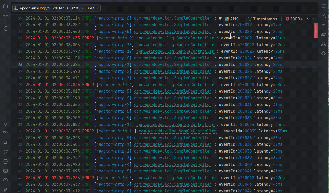Open the AI Assistant chat icon
Viewport: 329px width, 193px height.
pos(324,16)
